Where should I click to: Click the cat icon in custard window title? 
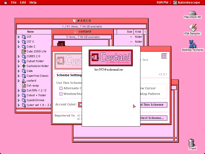76,32
